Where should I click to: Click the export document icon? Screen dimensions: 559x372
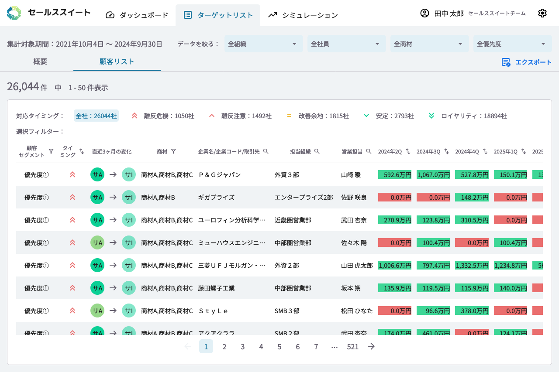[506, 62]
